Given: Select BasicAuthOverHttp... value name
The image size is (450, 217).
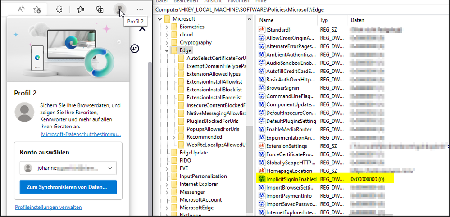Looking at the screenshot, I should coord(291,79).
